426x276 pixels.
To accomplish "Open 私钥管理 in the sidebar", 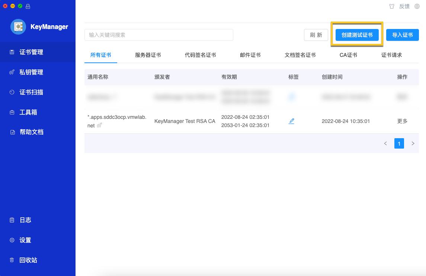I will coord(38,72).
